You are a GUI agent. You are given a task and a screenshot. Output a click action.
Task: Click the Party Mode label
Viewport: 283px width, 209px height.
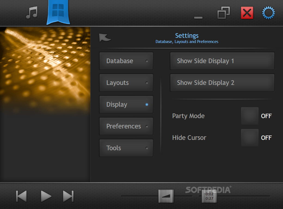pos(188,116)
